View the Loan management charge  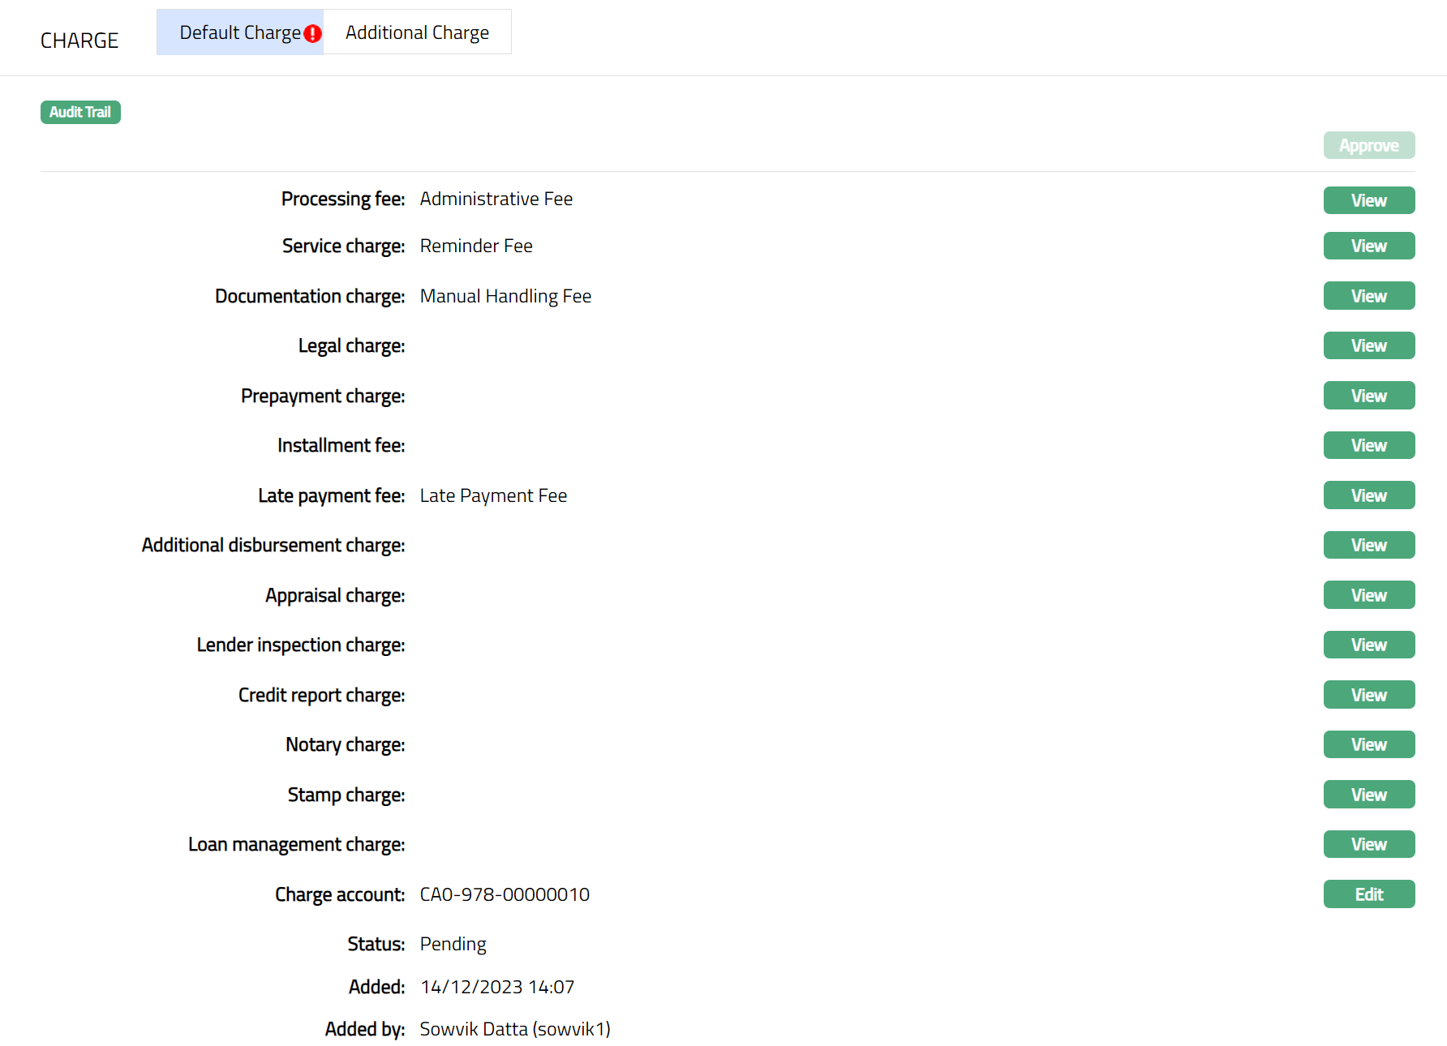pos(1368,844)
